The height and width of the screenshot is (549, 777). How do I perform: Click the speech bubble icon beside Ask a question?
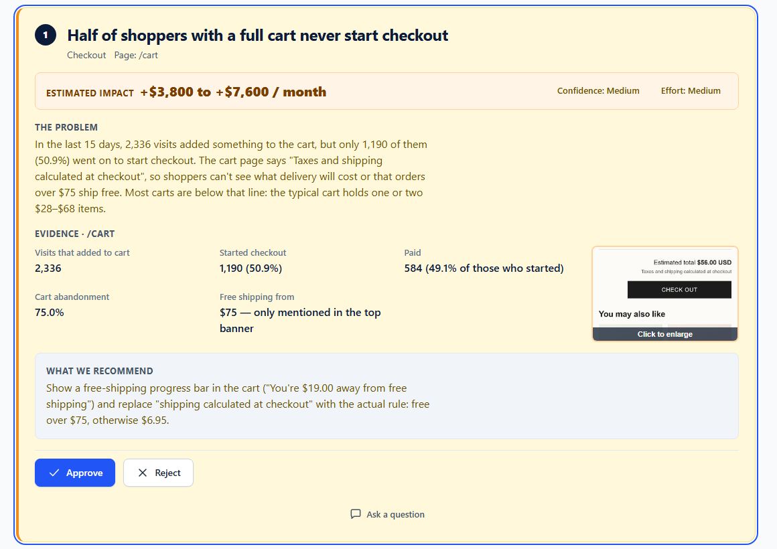coord(355,514)
